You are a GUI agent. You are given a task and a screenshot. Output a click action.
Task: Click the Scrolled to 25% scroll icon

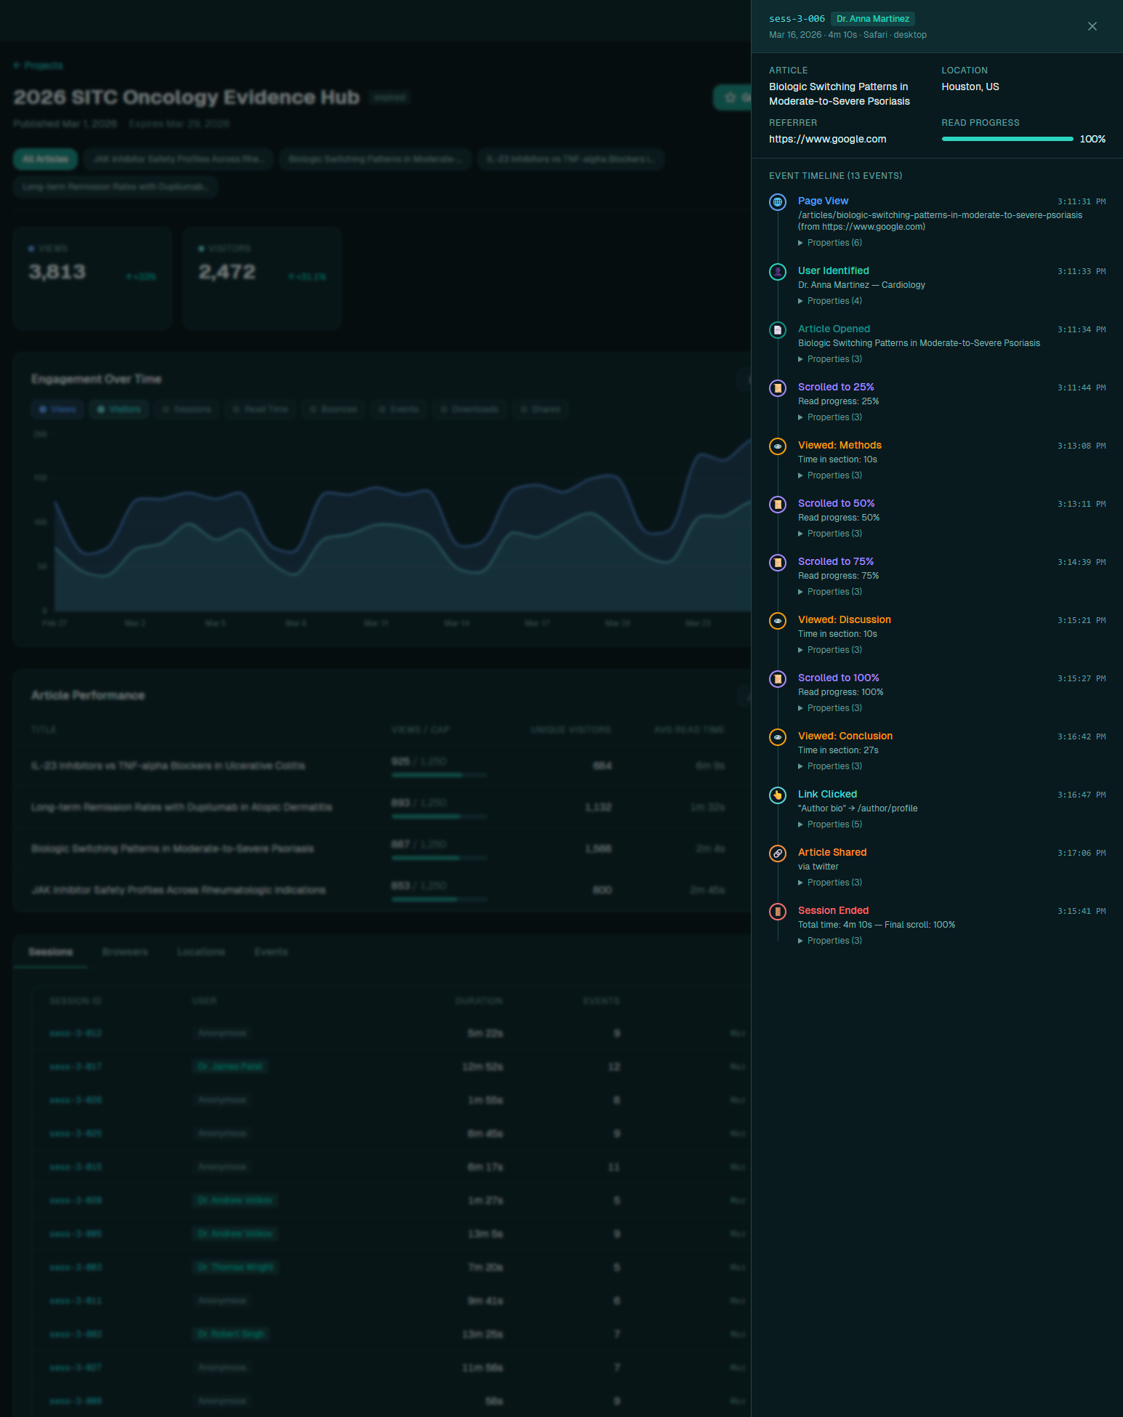click(778, 388)
